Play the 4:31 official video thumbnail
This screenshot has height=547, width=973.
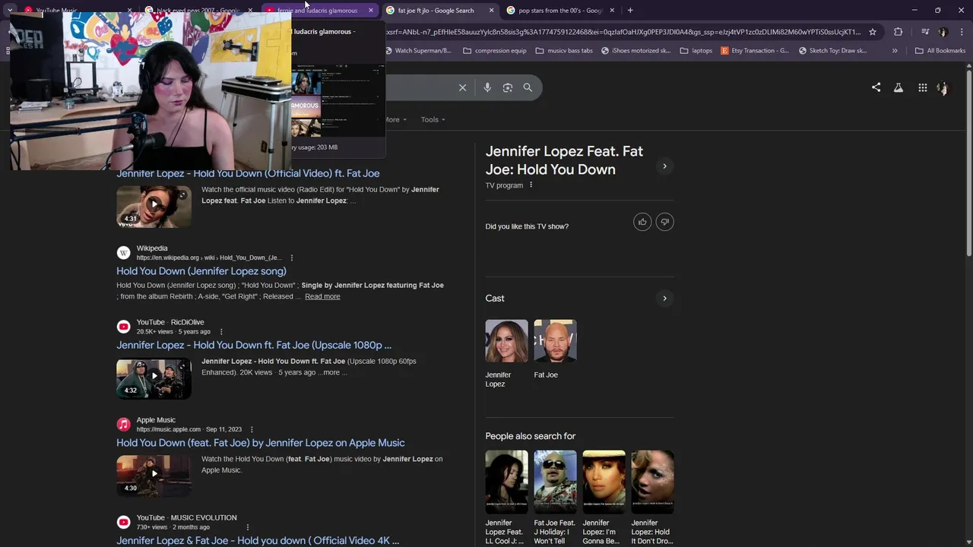click(154, 206)
